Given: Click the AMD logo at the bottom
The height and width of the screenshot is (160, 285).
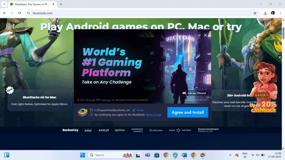Looking at the screenshot, I should (103, 130).
